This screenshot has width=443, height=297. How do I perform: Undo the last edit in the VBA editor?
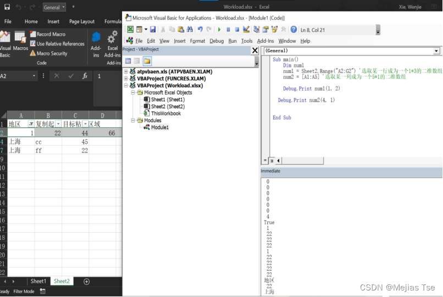(200, 29)
